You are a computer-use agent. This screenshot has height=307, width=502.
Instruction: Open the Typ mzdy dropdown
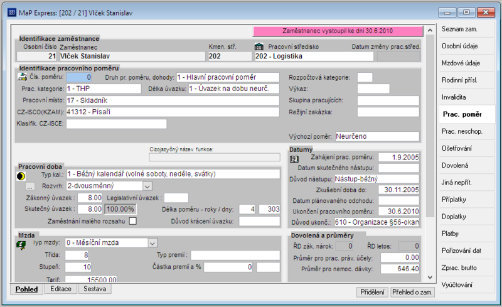point(152,243)
